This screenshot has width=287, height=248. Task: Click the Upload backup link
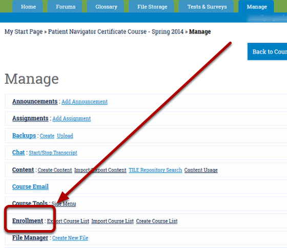click(x=65, y=136)
